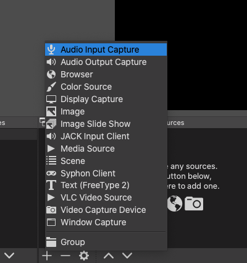The image size is (247, 263).
Task: Add an Image source
Action: (106, 111)
